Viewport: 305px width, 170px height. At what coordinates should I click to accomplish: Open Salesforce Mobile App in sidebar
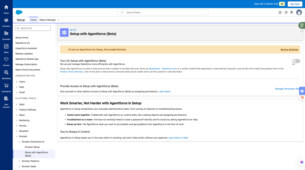[27, 59]
